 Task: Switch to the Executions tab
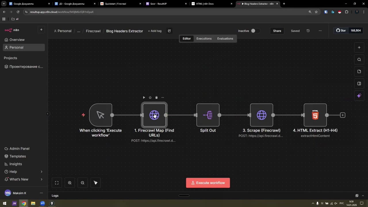point(204,39)
